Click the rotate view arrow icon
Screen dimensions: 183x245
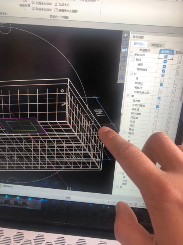(x=122, y=68)
